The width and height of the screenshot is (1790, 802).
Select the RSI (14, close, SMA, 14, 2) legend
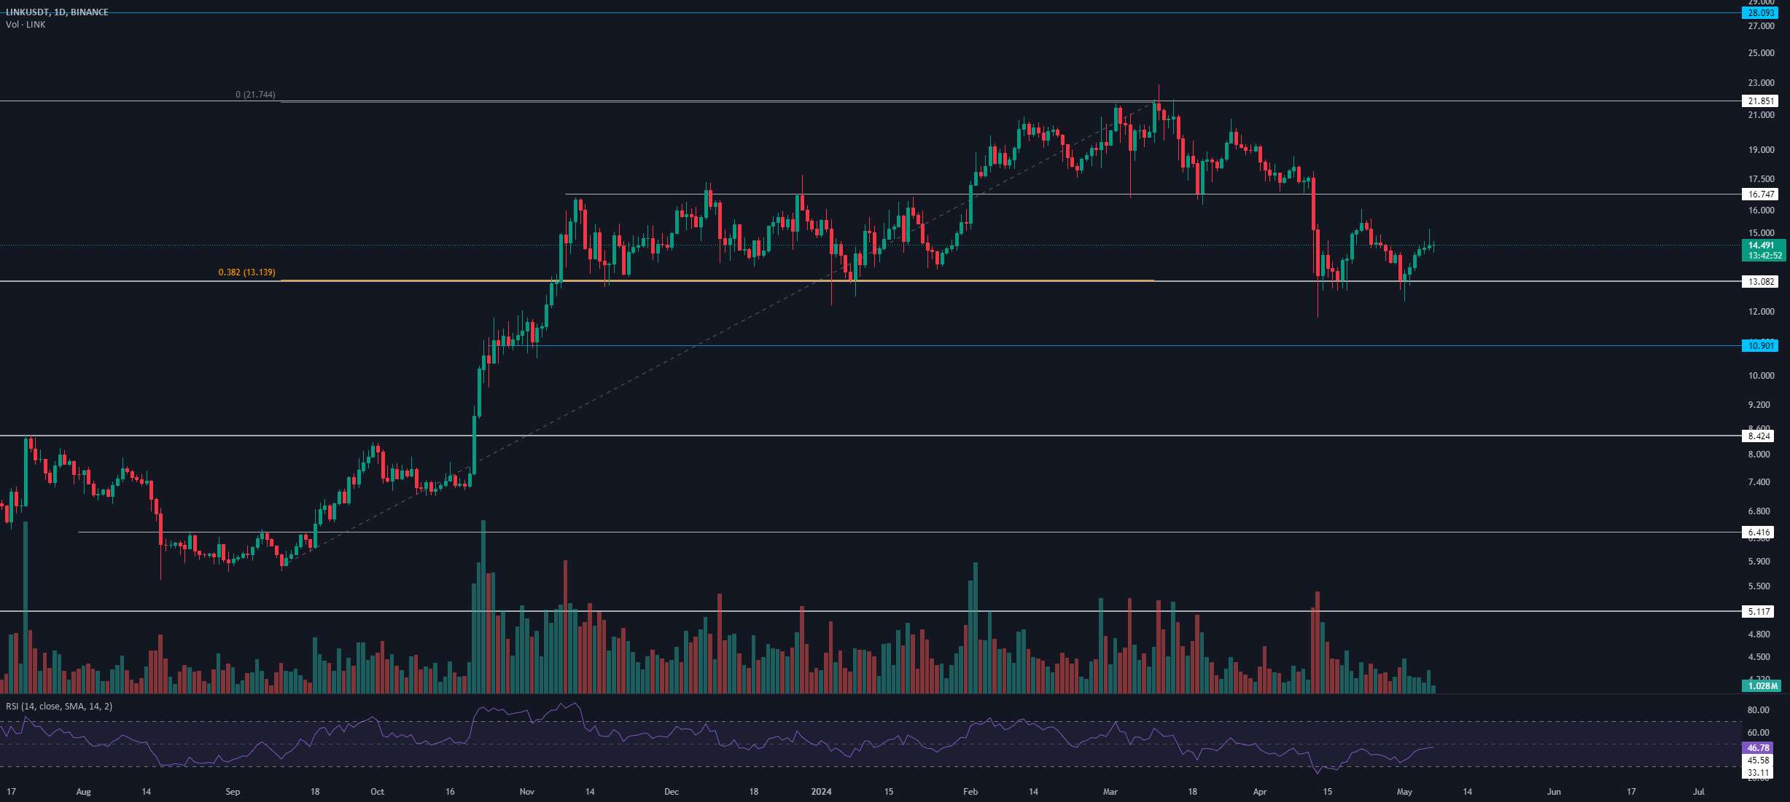click(59, 707)
